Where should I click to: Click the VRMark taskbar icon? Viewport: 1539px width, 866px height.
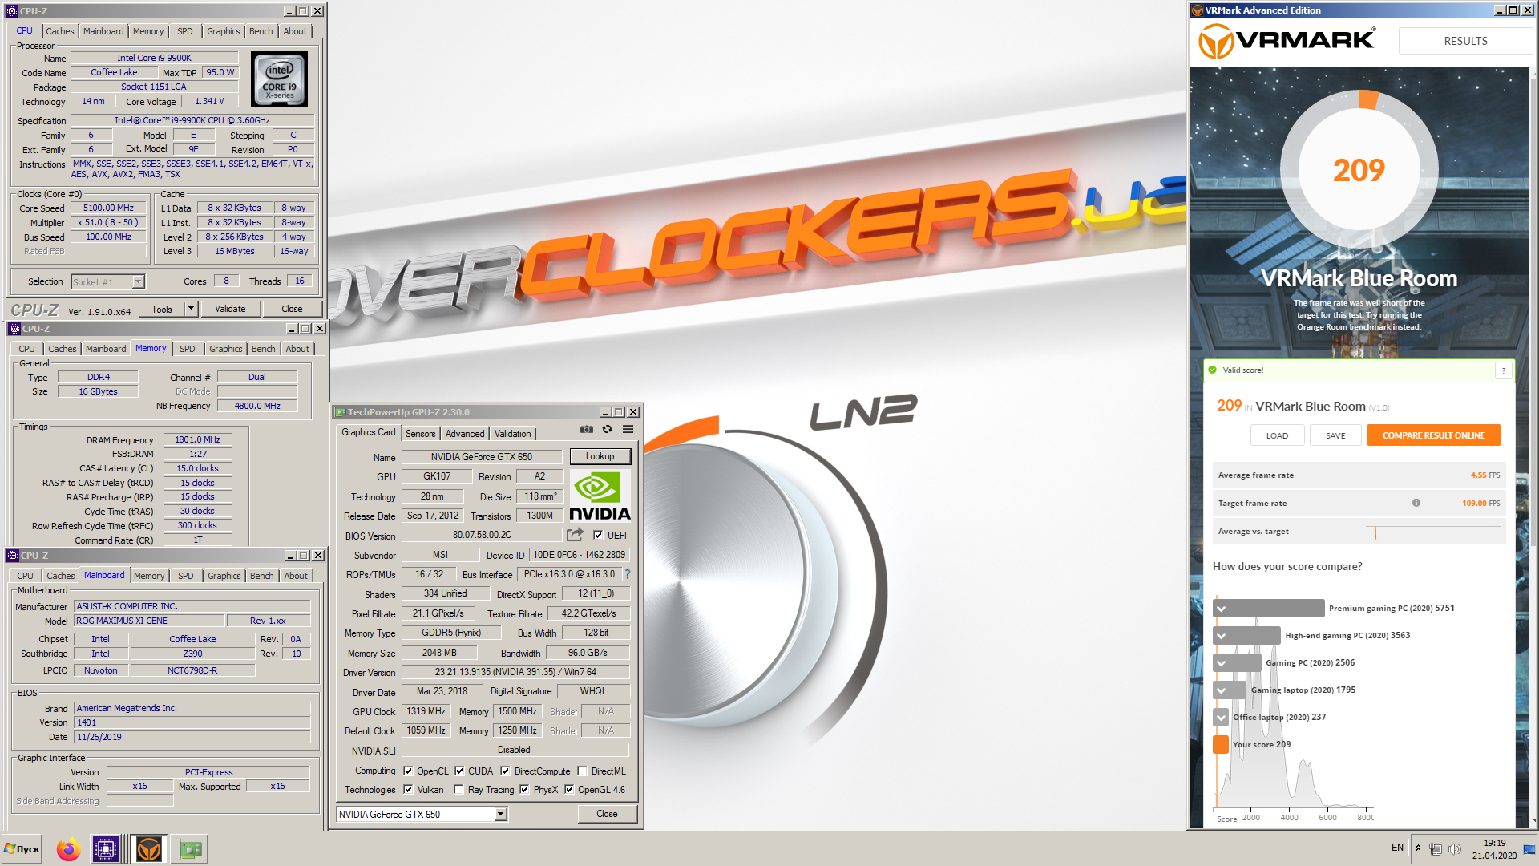click(148, 849)
